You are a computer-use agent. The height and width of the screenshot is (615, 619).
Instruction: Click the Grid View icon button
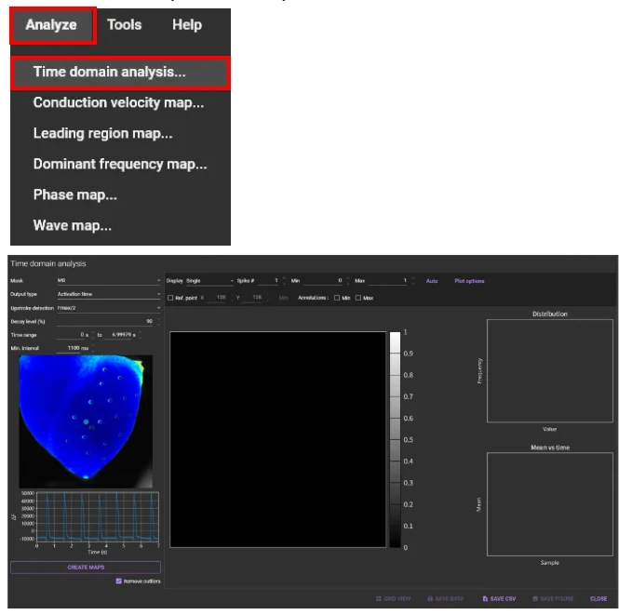(x=392, y=598)
